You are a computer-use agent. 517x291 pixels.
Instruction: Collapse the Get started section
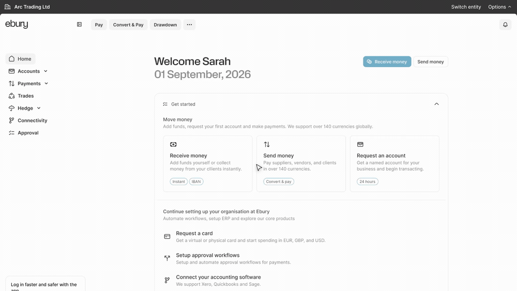[x=436, y=104]
